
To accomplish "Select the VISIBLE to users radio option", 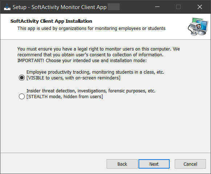I will click(22, 78).
